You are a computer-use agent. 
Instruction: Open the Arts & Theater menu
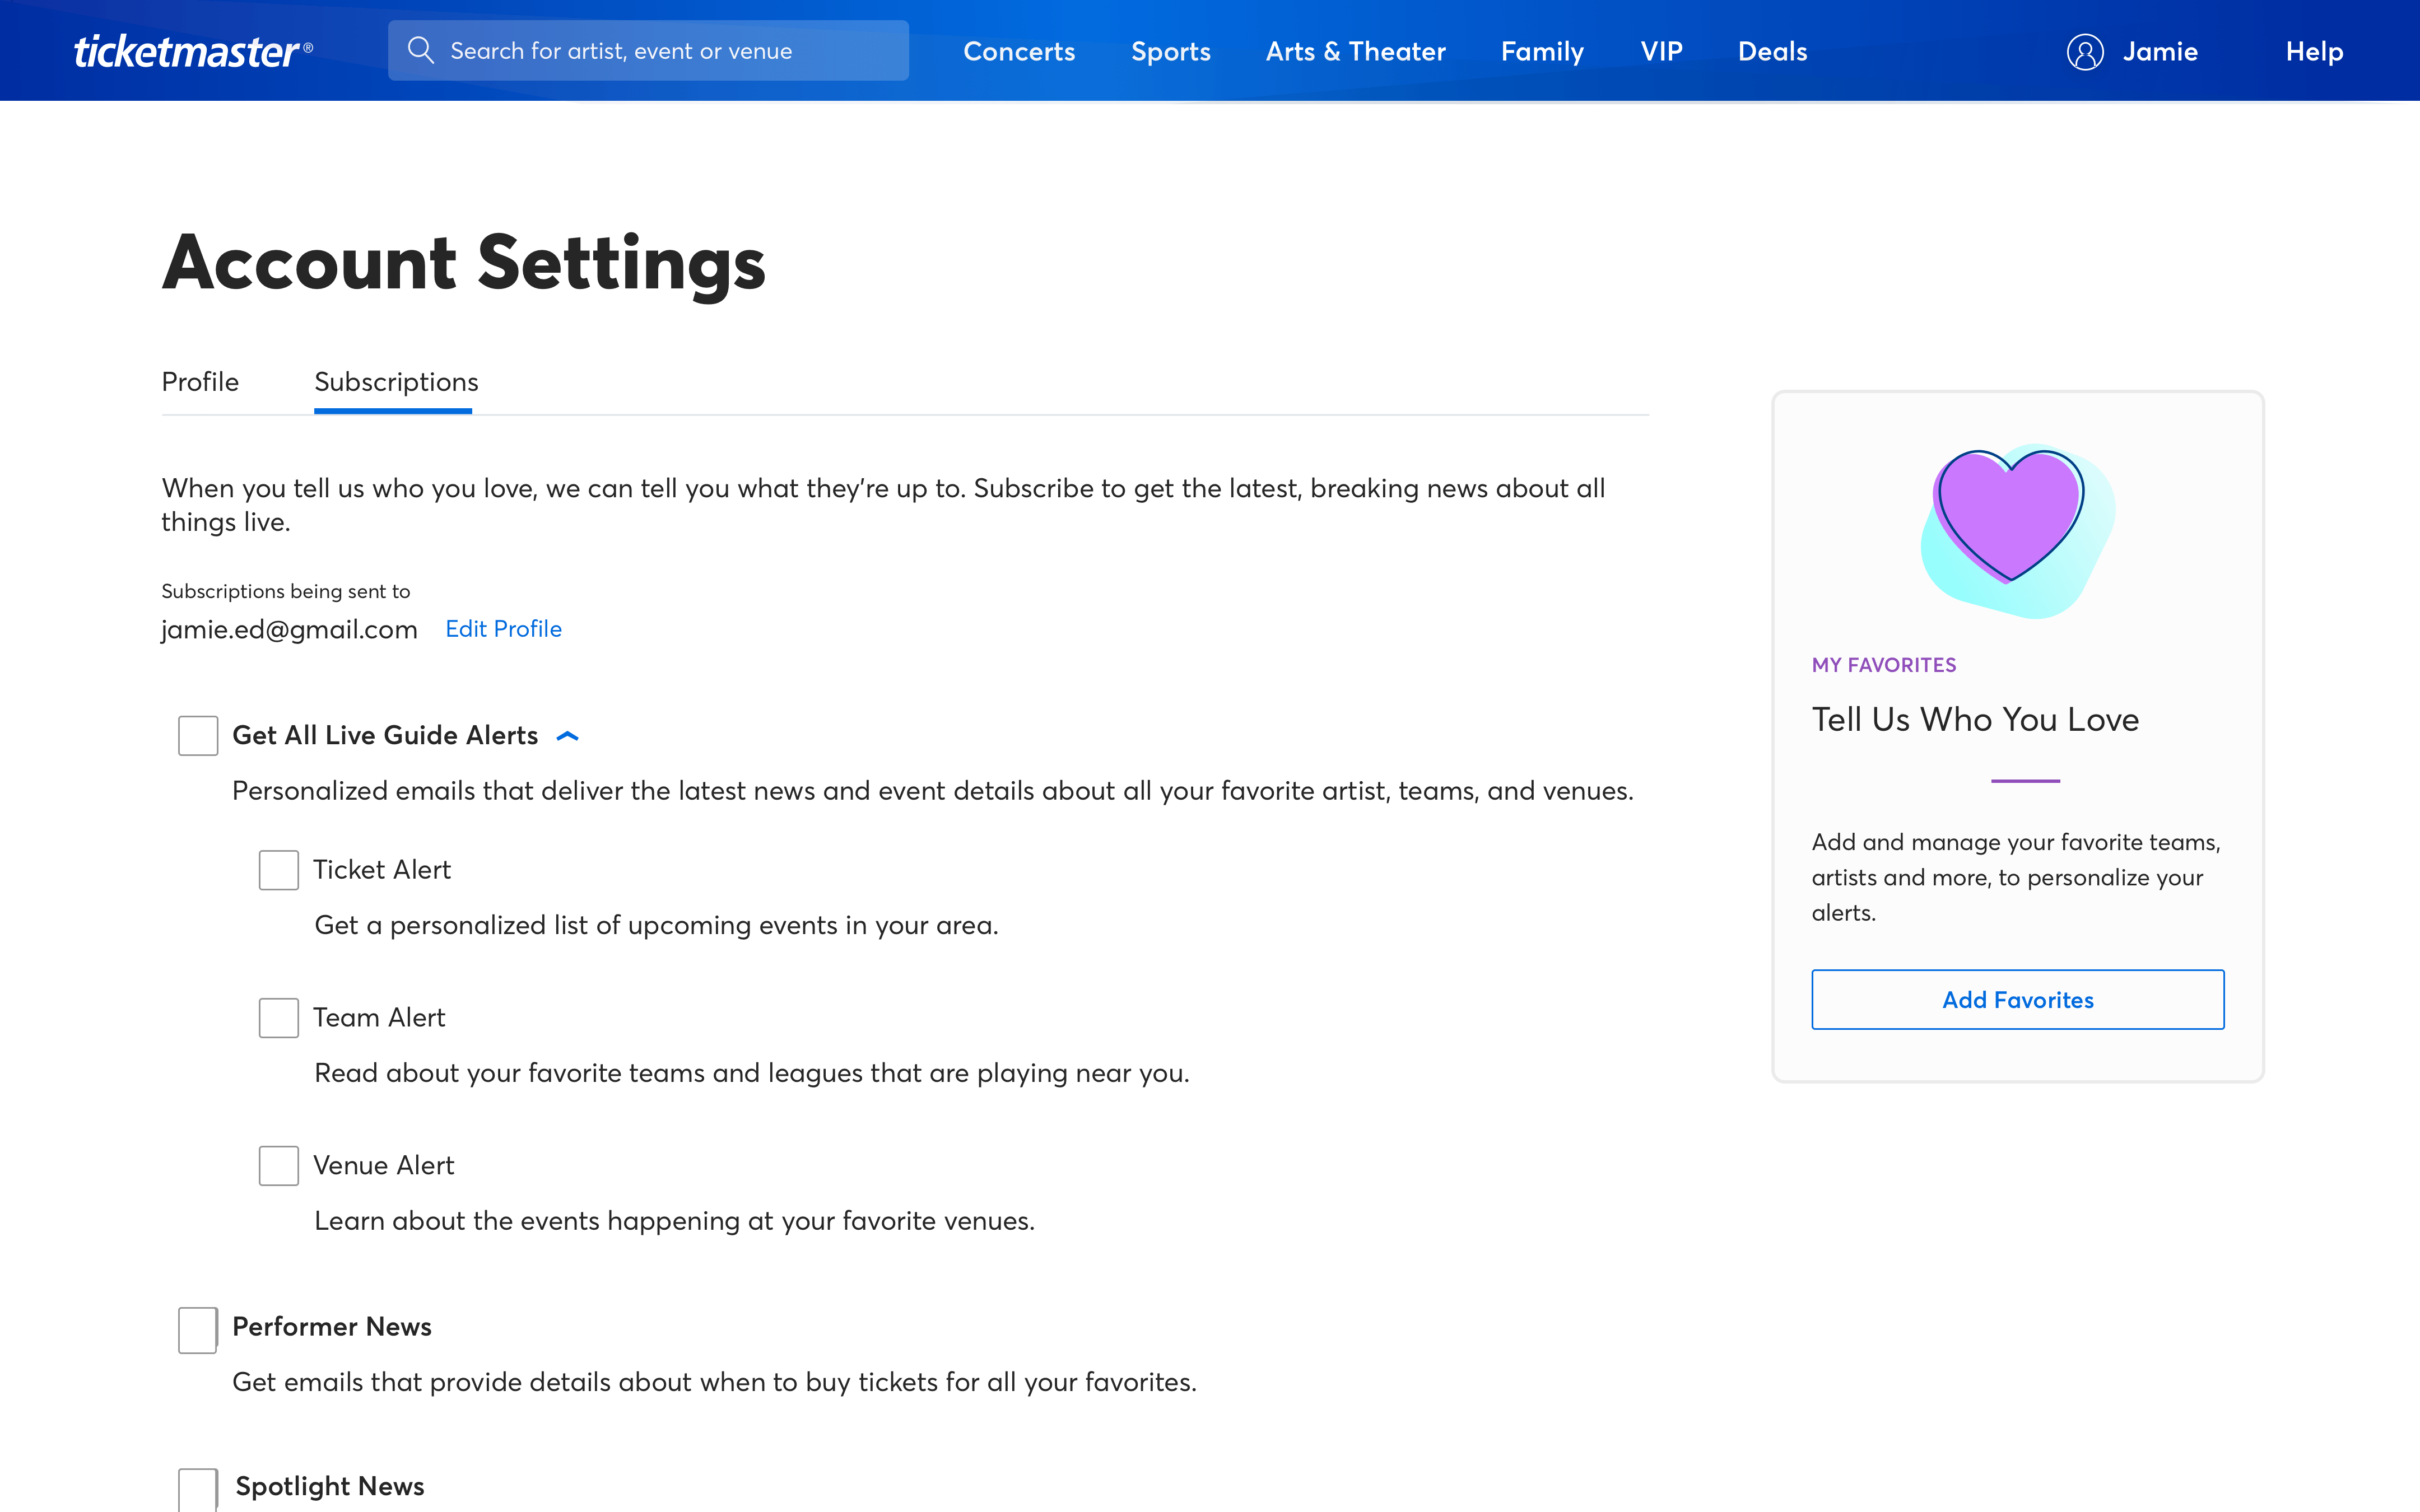pyautogui.click(x=1355, y=52)
